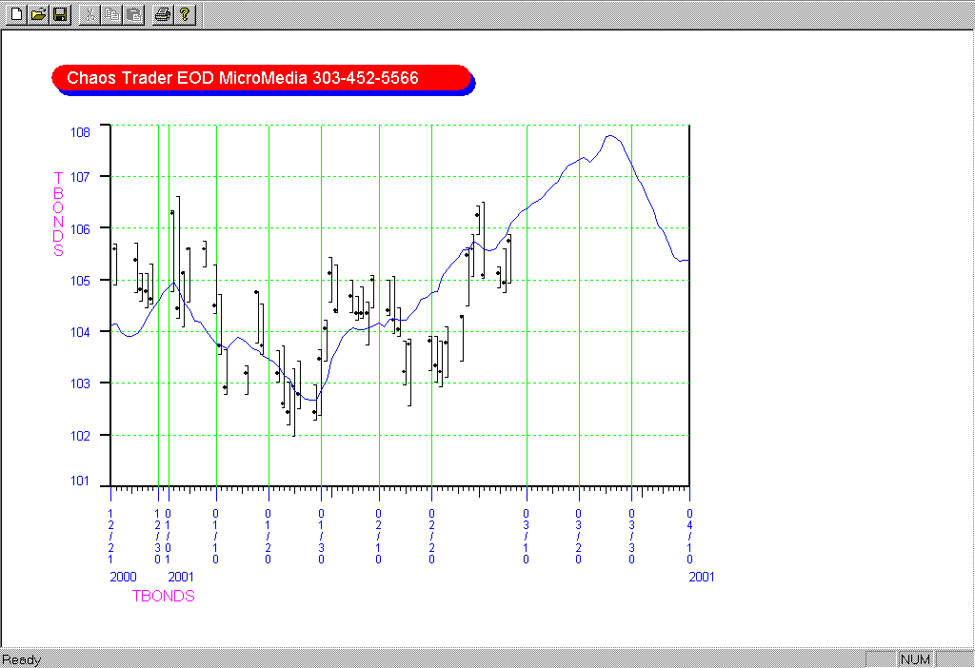975x668 pixels.
Task: Click the 03/30 date axis label
Action: (632, 537)
